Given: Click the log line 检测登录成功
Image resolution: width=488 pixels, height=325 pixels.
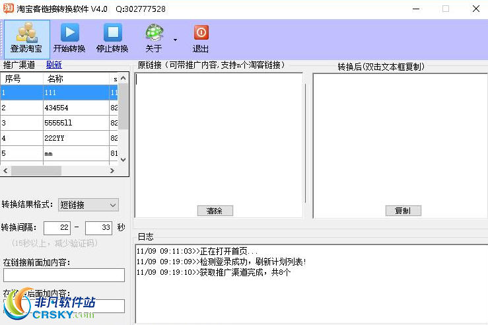Looking at the screenshot, I should pyautogui.click(x=221, y=262).
